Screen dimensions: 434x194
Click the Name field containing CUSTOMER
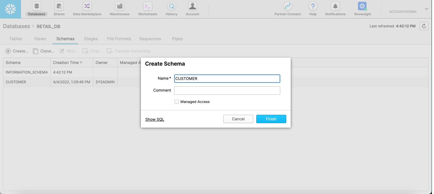(227, 79)
